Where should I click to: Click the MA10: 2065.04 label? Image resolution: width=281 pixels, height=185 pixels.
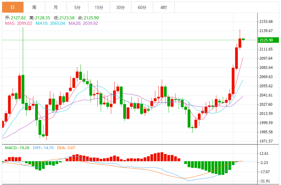click(x=50, y=23)
